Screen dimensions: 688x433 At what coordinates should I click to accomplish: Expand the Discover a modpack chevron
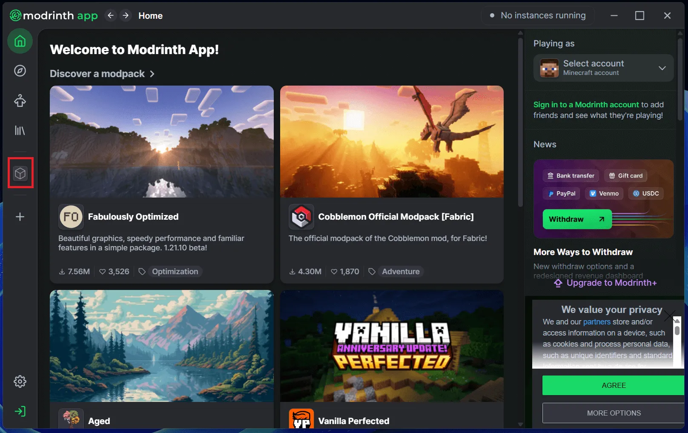click(x=152, y=74)
